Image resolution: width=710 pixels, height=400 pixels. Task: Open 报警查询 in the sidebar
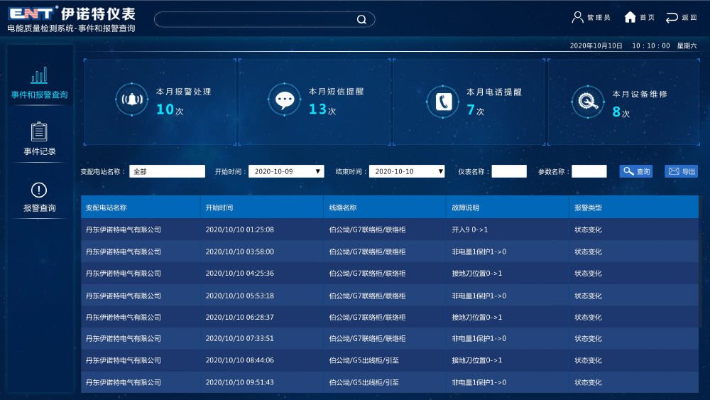(40, 196)
